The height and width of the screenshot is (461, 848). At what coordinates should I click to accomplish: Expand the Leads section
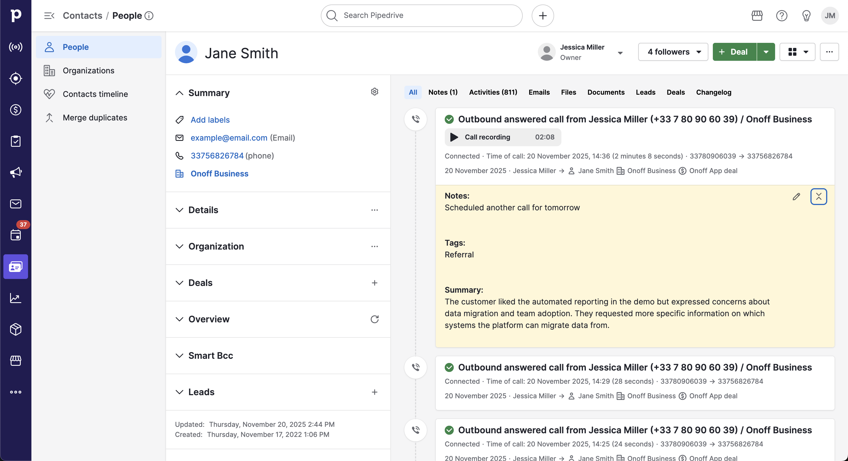pyautogui.click(x=179, y=392)
